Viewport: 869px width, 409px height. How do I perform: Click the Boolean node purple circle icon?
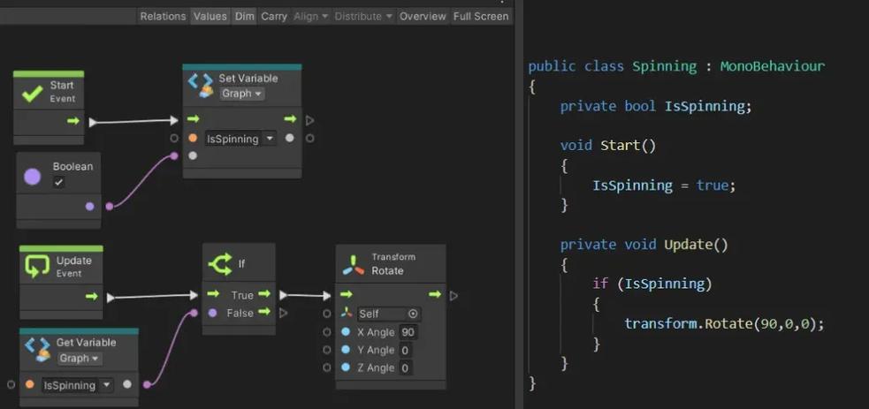32,177
